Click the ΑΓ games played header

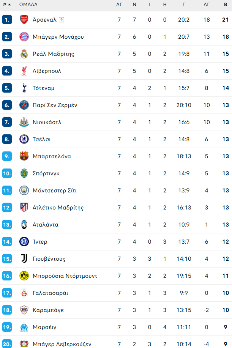point(119,5)
